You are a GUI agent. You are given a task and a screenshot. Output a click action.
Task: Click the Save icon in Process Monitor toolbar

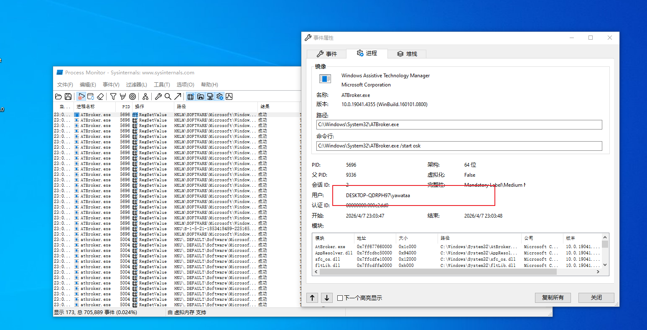click(68, 96)
